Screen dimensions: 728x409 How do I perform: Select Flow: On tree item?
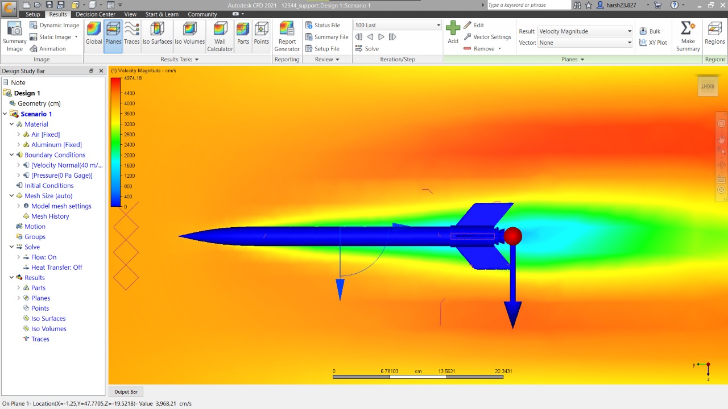coord(44,257)
